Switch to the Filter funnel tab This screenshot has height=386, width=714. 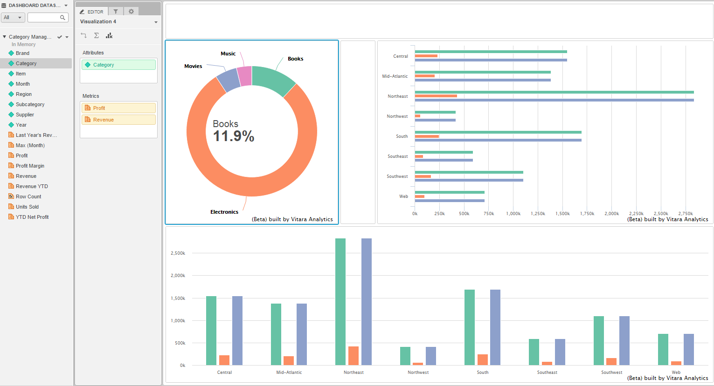point(116,11)
